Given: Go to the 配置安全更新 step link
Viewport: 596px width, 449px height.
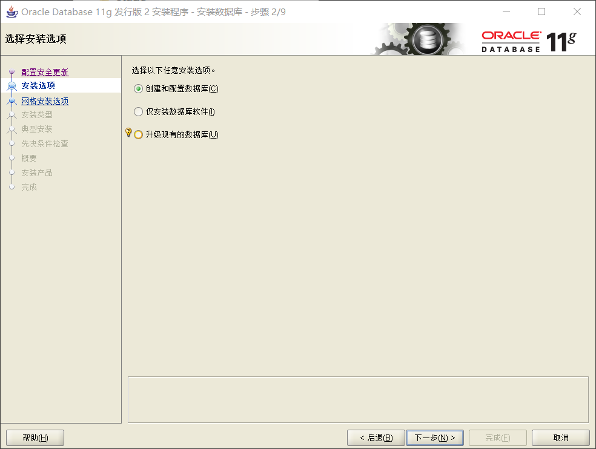Looking at the screenshot, I should pos(45,72).
